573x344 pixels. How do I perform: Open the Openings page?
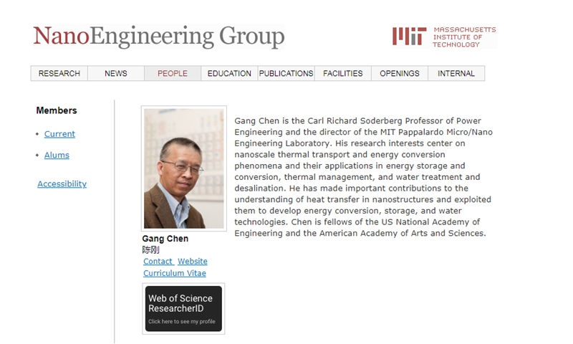pos(399,73)
